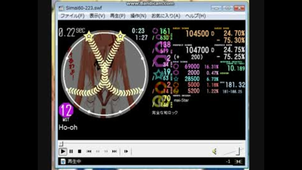Click the right yellow star note on the ring
This screenshot has width=302, height=170.
click(x=120, y=36)
